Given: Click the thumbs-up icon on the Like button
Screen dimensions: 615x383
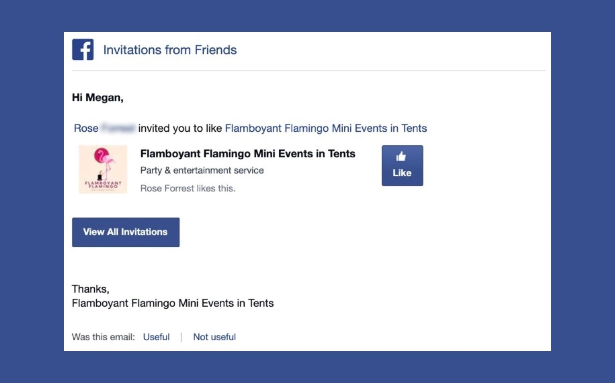Looking at the screenshot, I should coord(401,157).
